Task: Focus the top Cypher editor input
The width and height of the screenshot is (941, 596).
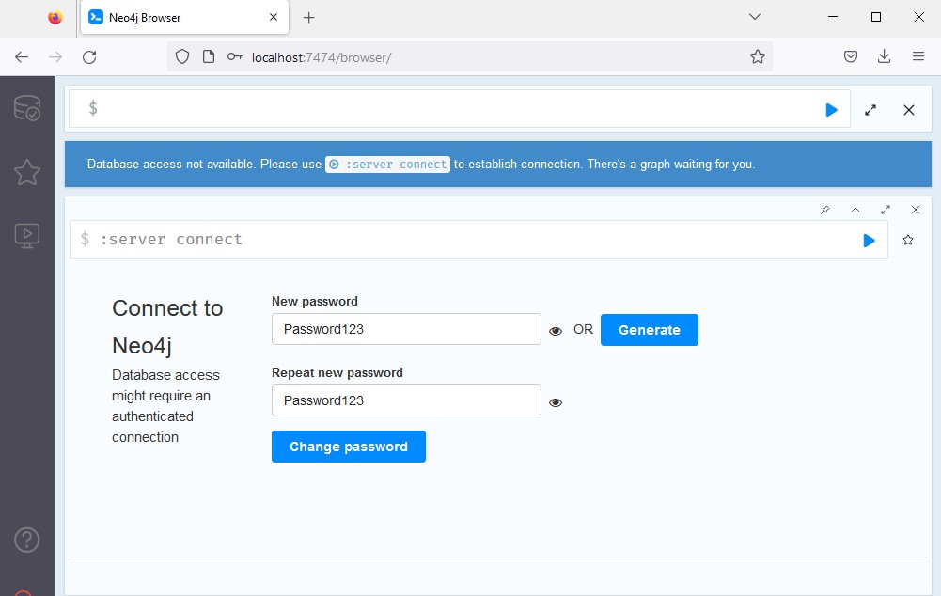Action: [459, 109]
